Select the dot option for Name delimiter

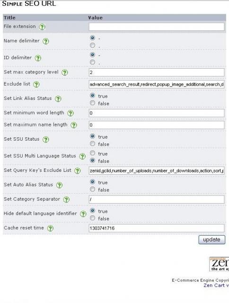pyautogui.click(x=93, y=45)
